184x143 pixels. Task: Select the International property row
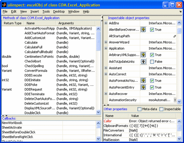[140, 135]
